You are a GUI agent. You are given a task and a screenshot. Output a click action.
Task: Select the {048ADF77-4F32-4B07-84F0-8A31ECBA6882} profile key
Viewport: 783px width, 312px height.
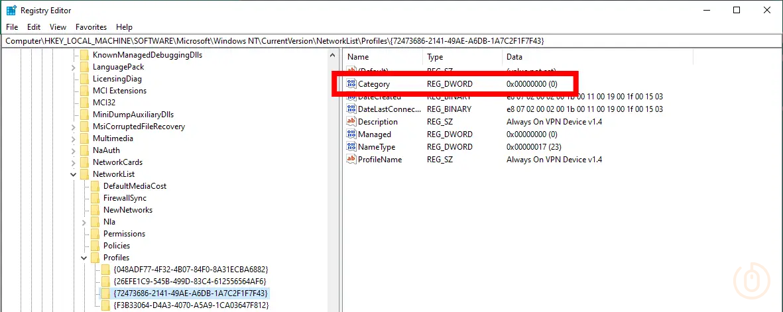coord(190,270)
